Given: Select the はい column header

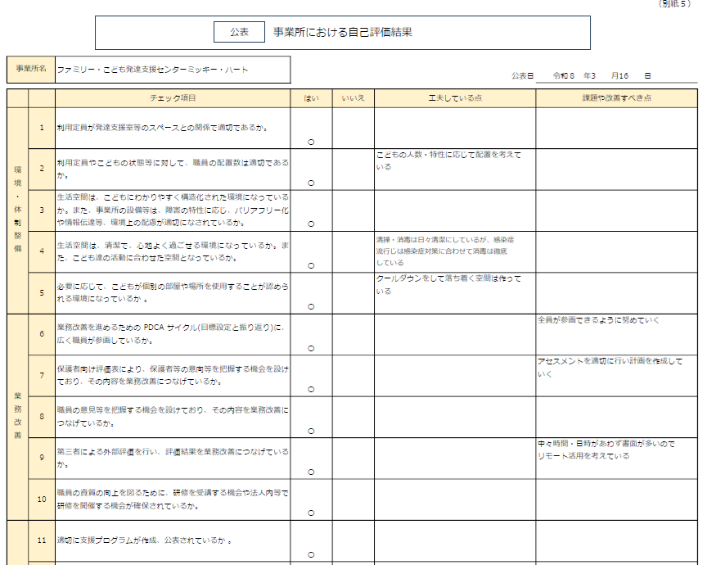Looking at the screenshot, I should 312,98.
